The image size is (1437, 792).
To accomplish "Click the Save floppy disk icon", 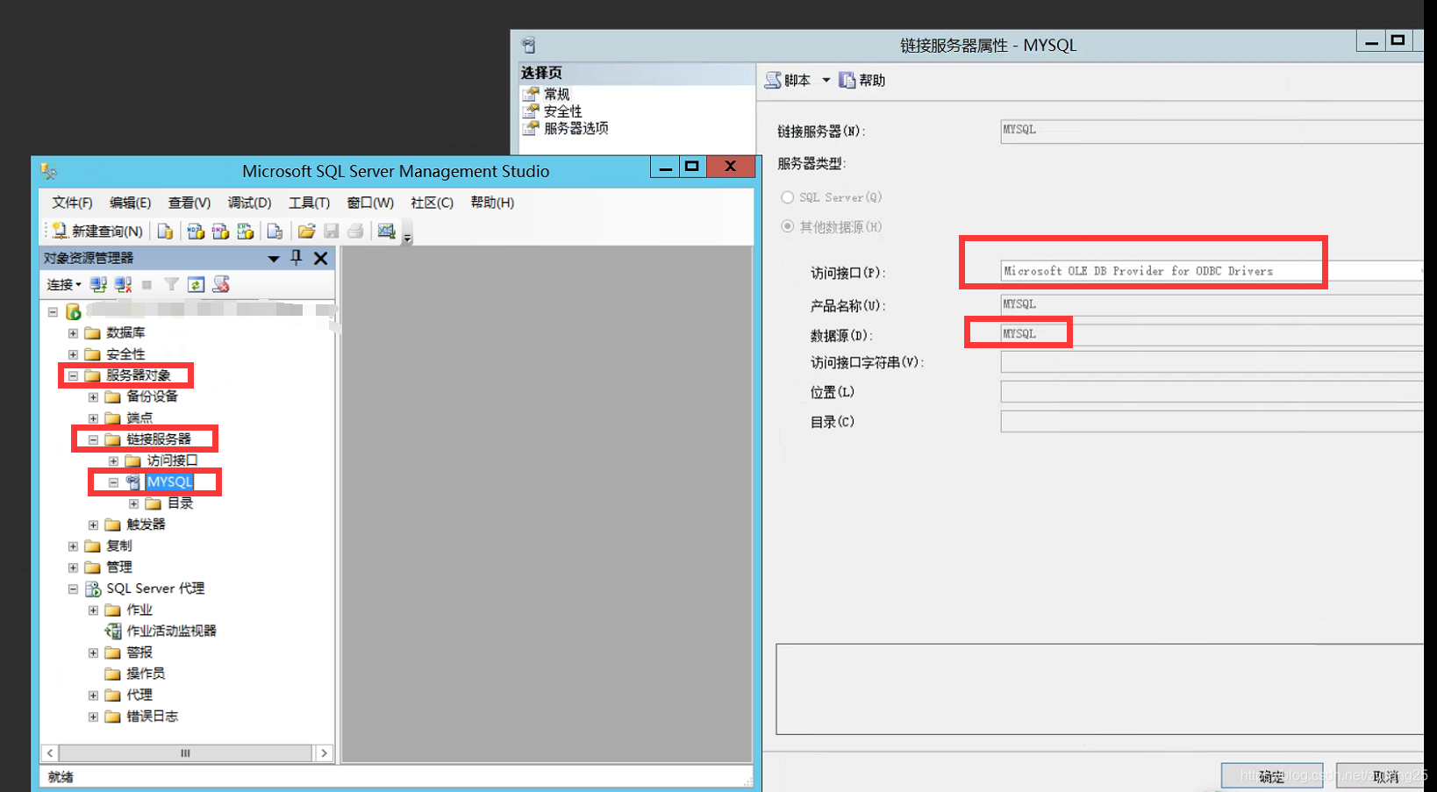I will point(331,231).
